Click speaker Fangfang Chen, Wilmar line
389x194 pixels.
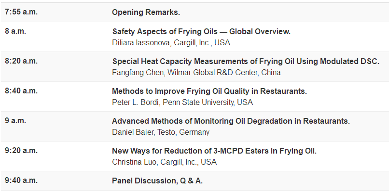point(196,72)
